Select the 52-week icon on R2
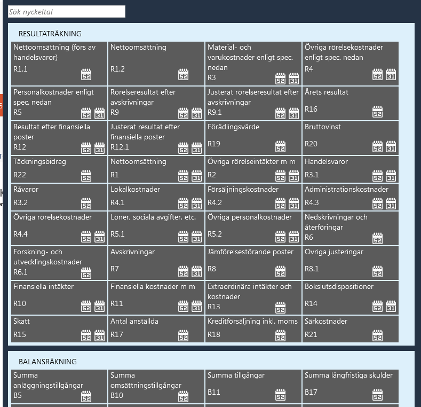Screen dimensions: 421x407 coord(280,176)
